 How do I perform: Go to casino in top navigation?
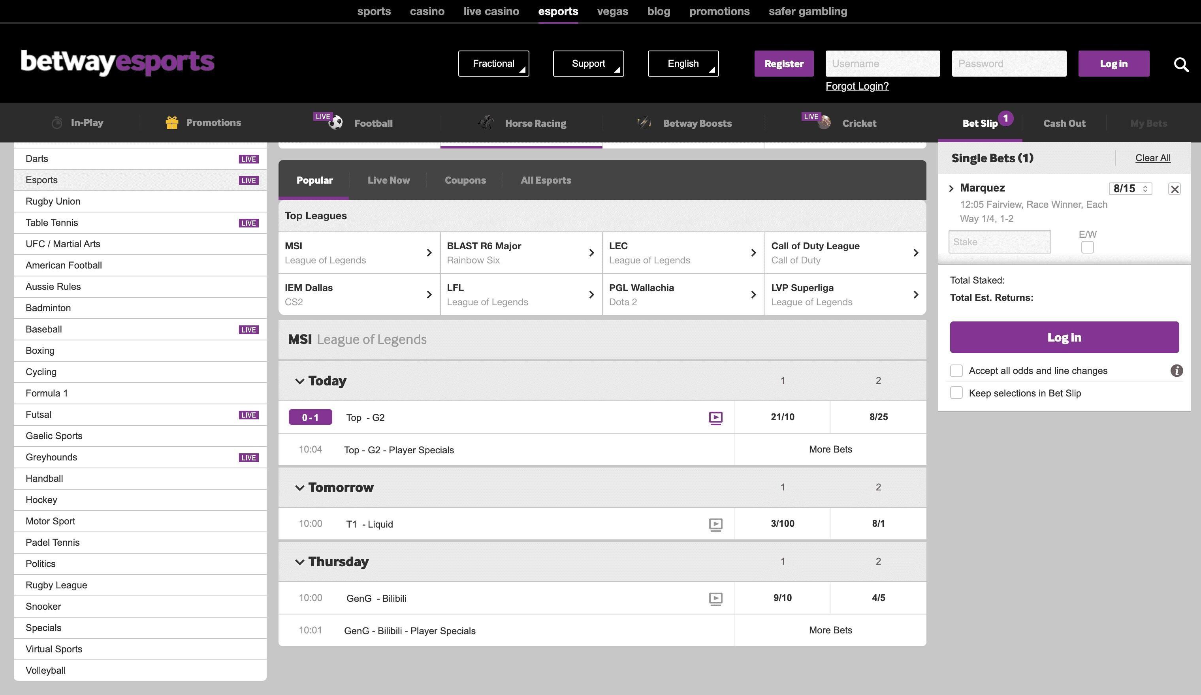click(427, 11)
